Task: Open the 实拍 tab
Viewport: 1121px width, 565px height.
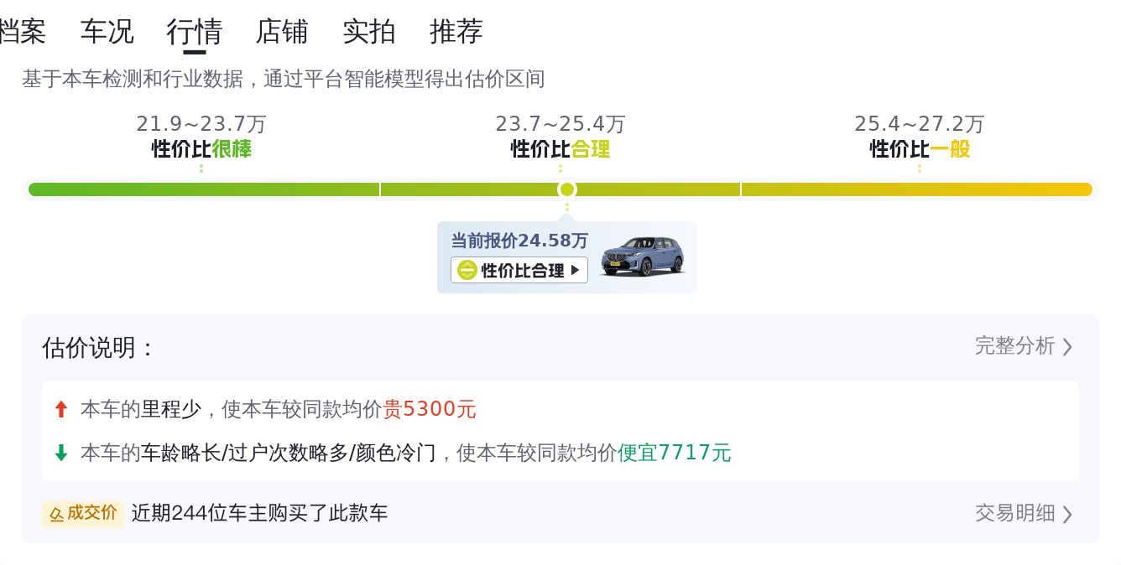Action: (x=369, y=32)
